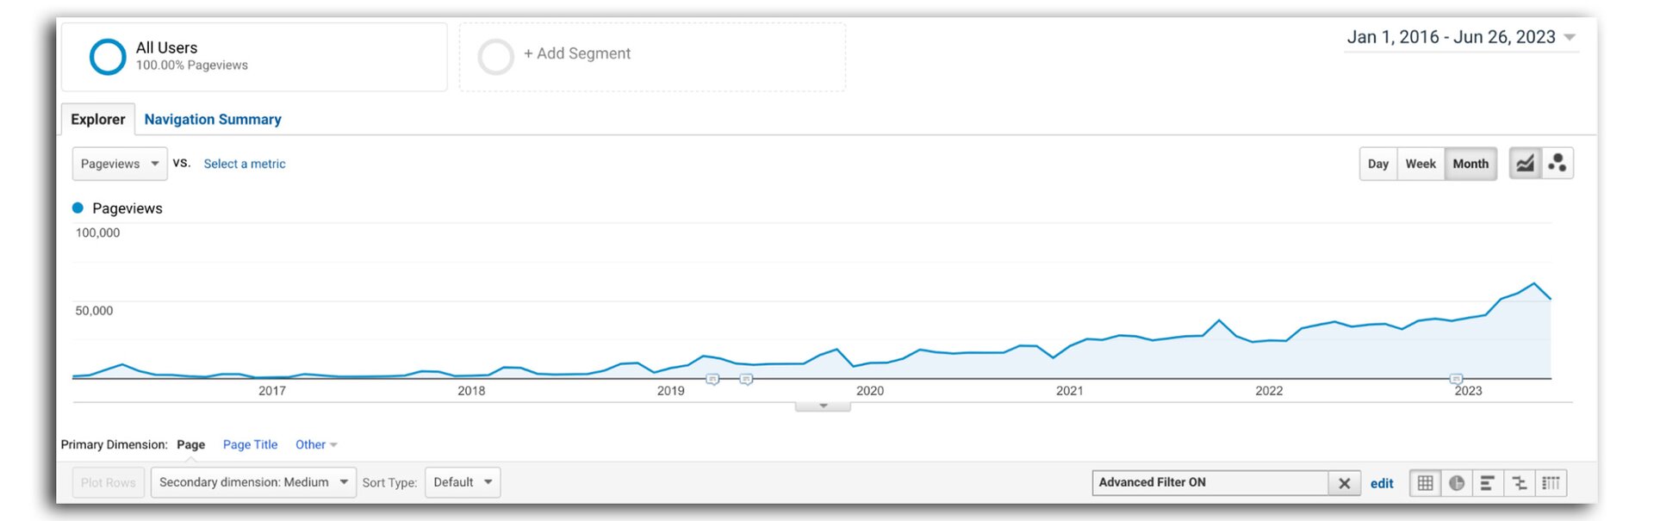The height and width of the screenshot is (521, 1654).
Task: Set graph interval to Week
Action: 1421,164
